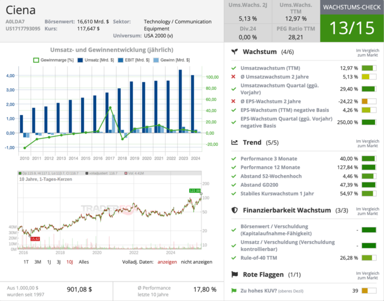Click the Börsenwert value 16,610 Mrd. $

click(x=93, y=22)
